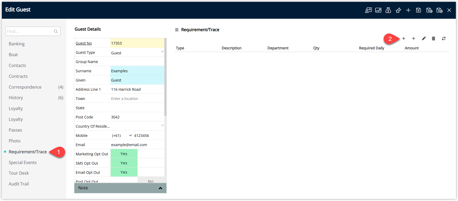Delete requirement with the trash icon
Screen dimensions: 458x201
click(x=433, y=39)
